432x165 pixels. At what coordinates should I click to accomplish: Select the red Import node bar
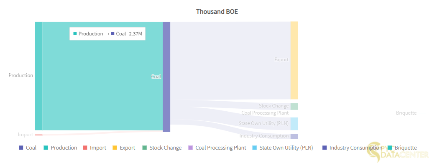click(38, 135)
